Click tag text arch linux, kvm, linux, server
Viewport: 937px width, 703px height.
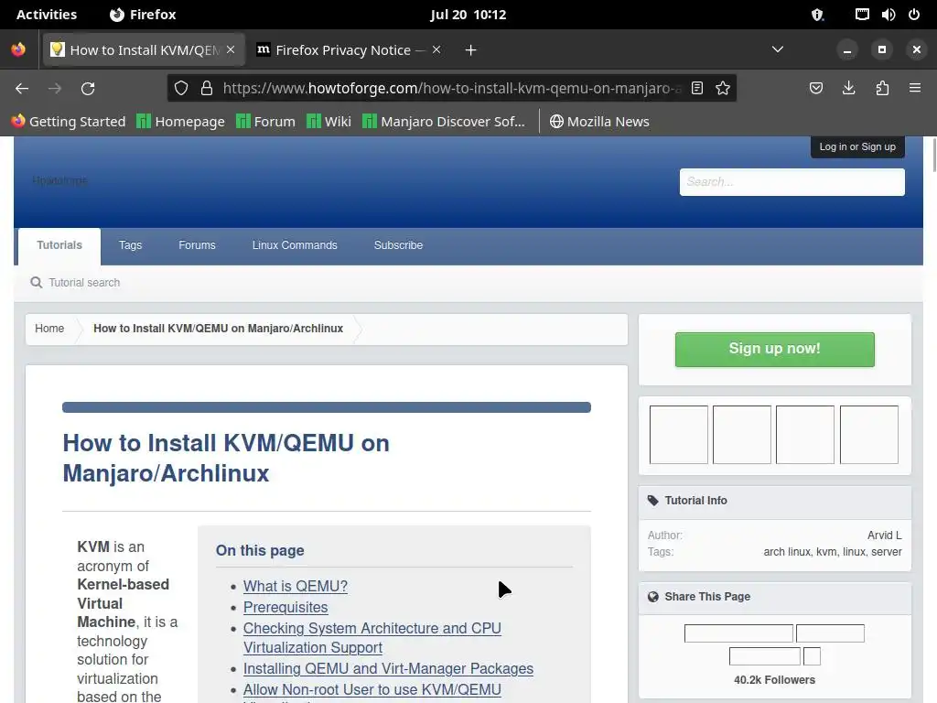(x=833, y=552)
